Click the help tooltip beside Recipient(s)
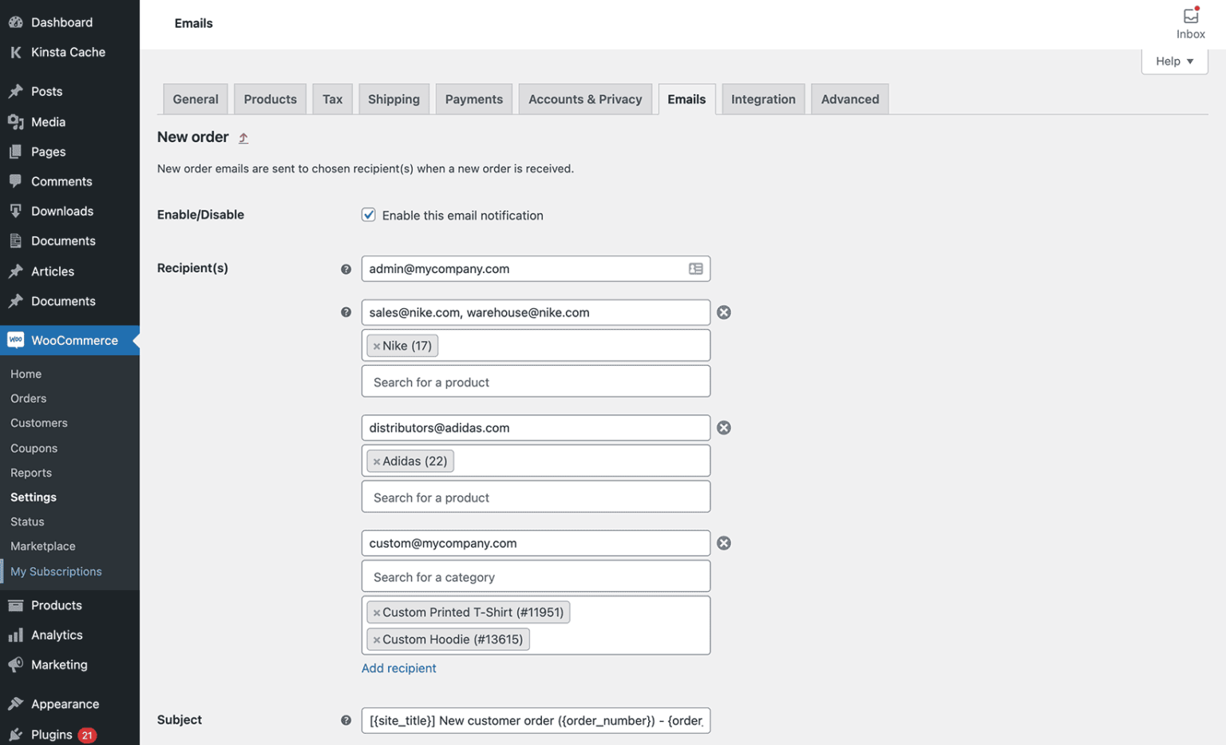The height and width of the screenshot is (745, 1226). tap(346, 269)
